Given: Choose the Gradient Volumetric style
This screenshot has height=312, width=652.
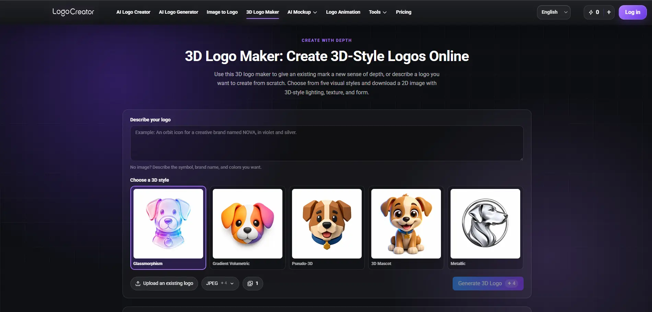Looking at the screenshot, I should (247, 228).
